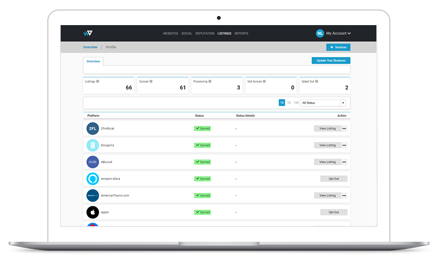Switch to the Profile tab

click(x=111, y=47)
